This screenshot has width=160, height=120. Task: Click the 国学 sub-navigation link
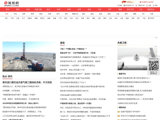click(x=66, y=14)
